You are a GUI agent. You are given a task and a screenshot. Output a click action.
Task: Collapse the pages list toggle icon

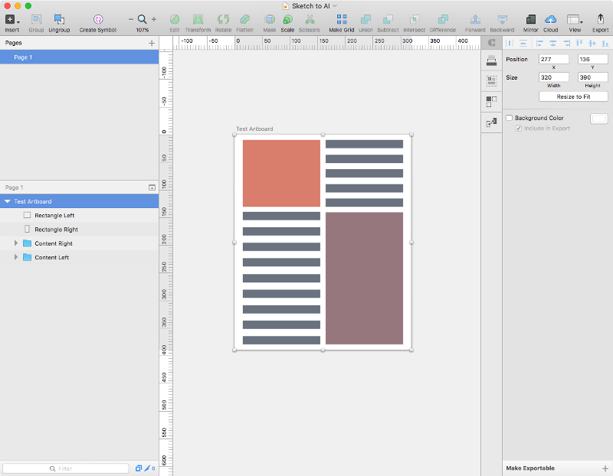pos(152,187)
